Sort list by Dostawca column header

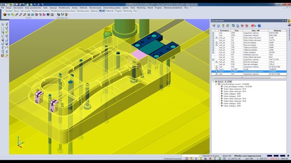pos(224,30)
